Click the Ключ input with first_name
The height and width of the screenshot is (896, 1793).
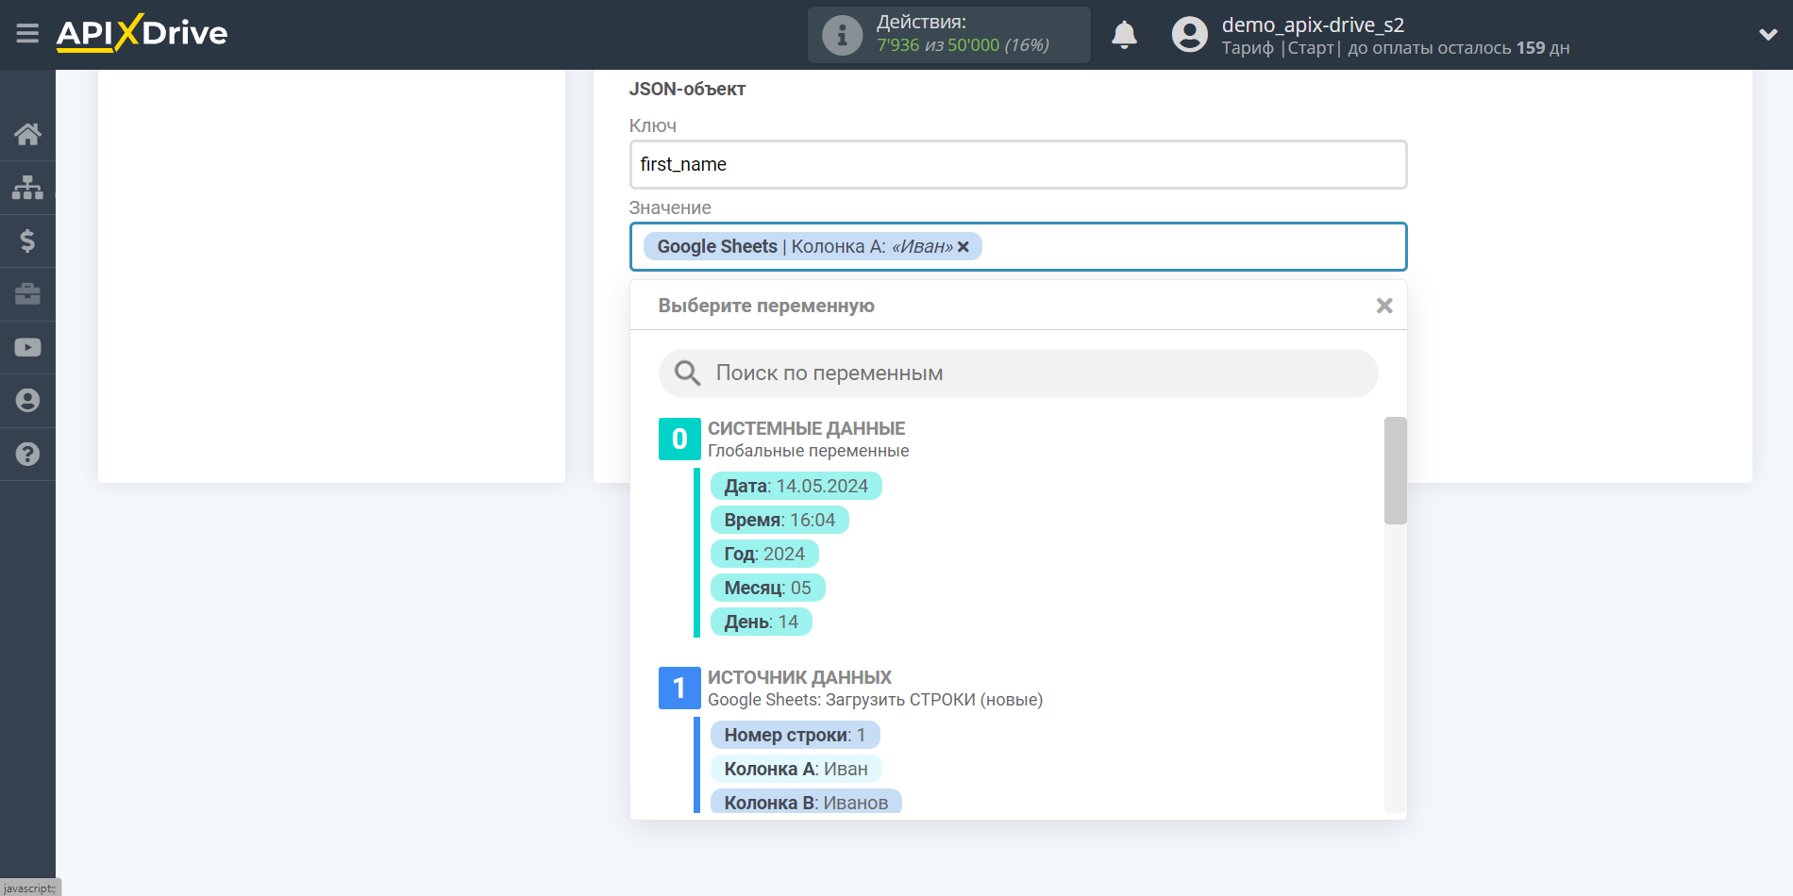click(x=1018, y=165)
